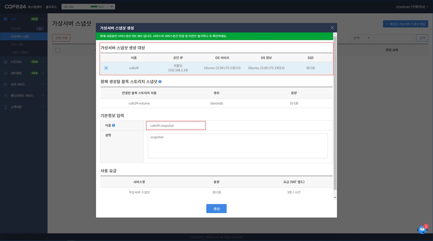Click the Cafe24 logo in header
433x241 pixels.
coord(15,6)
